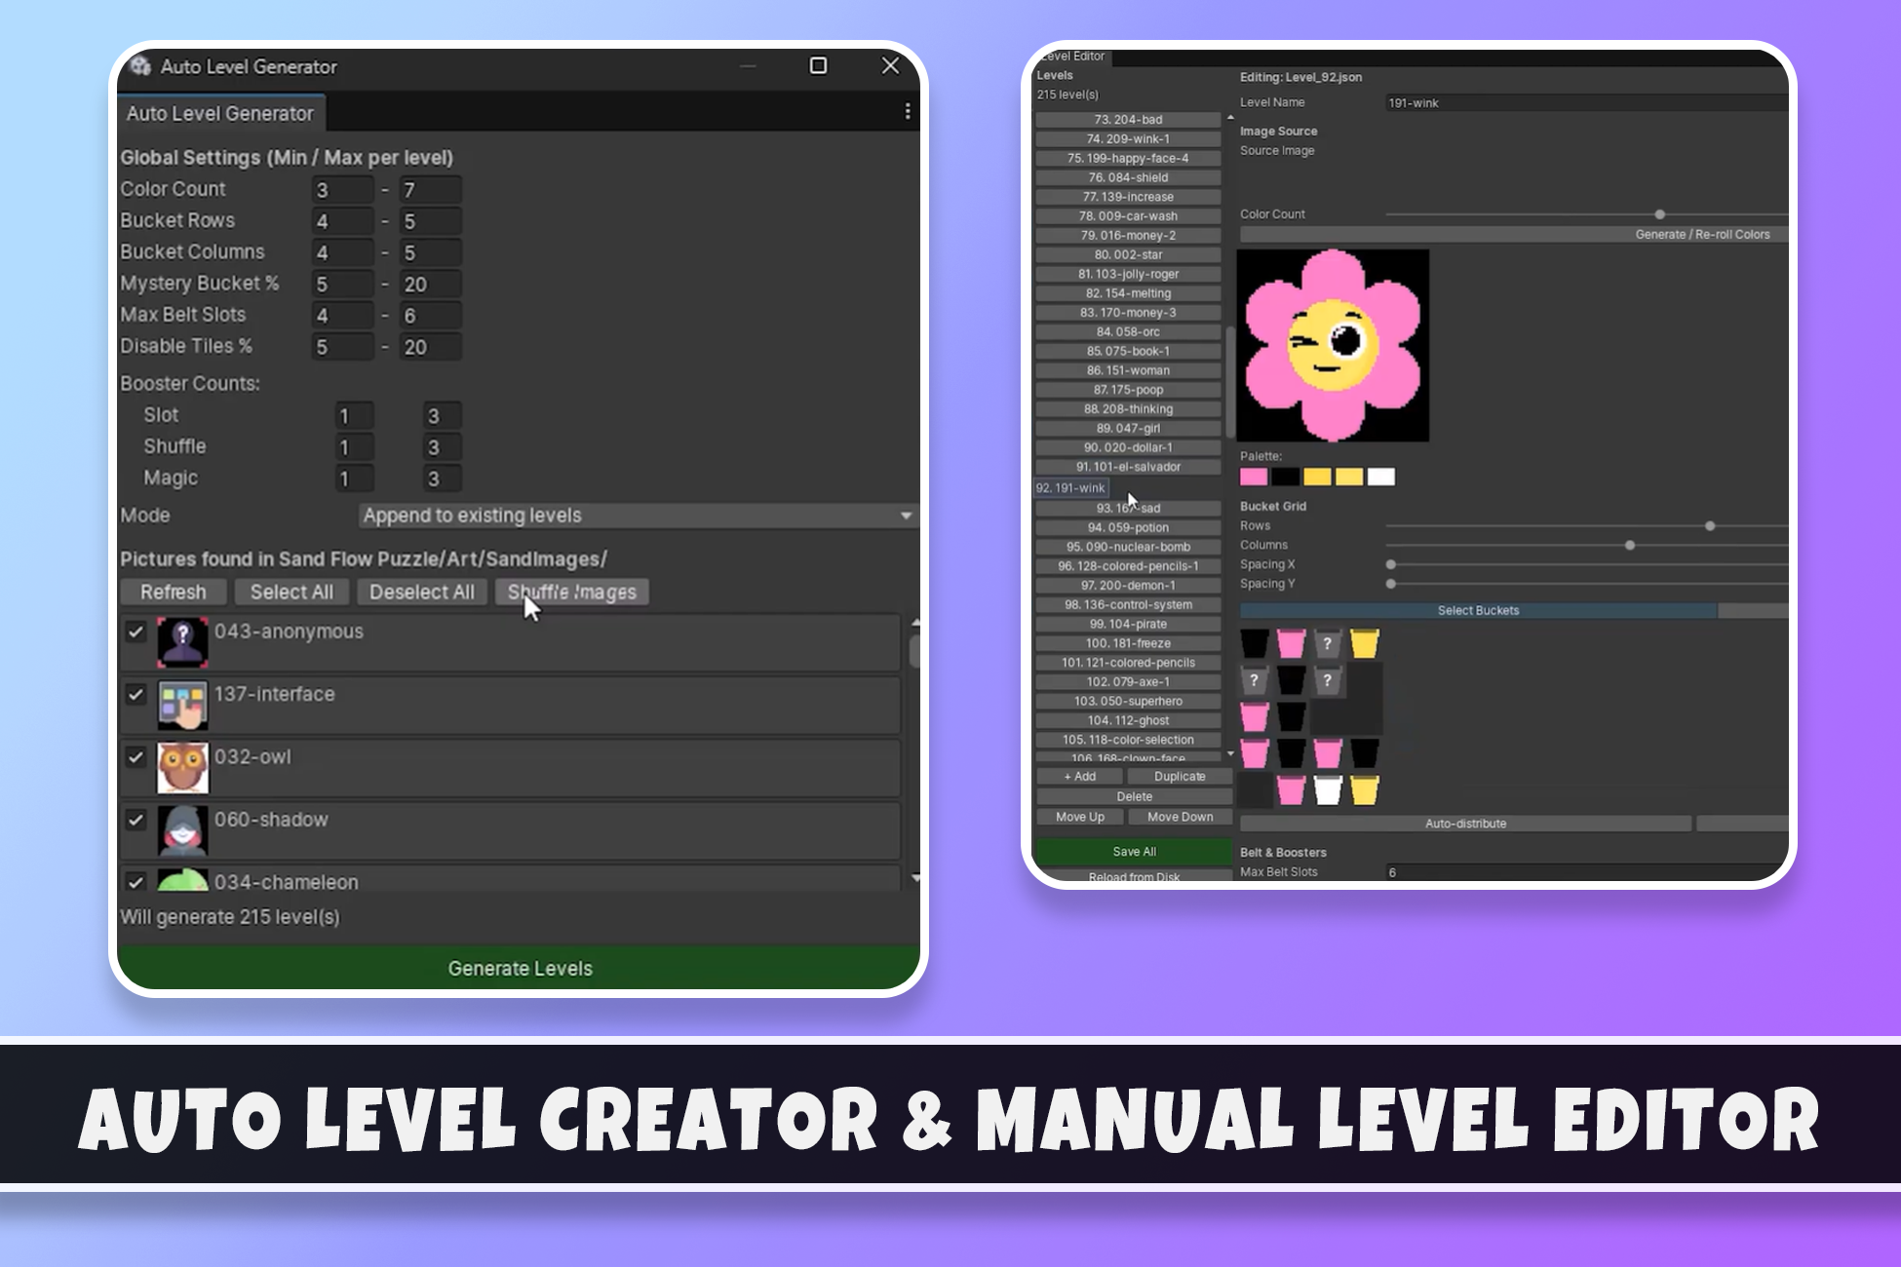Uncheck the 043-anonymous checkbox
The height and width of the screenshot is (1267, 1901).
coord(136,632)
